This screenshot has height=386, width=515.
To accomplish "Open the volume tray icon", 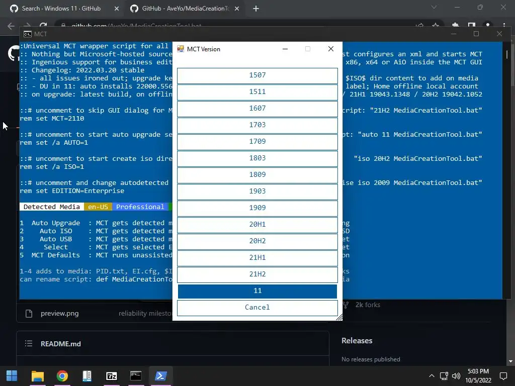I will pyautogui.click(x=456, y=376).
